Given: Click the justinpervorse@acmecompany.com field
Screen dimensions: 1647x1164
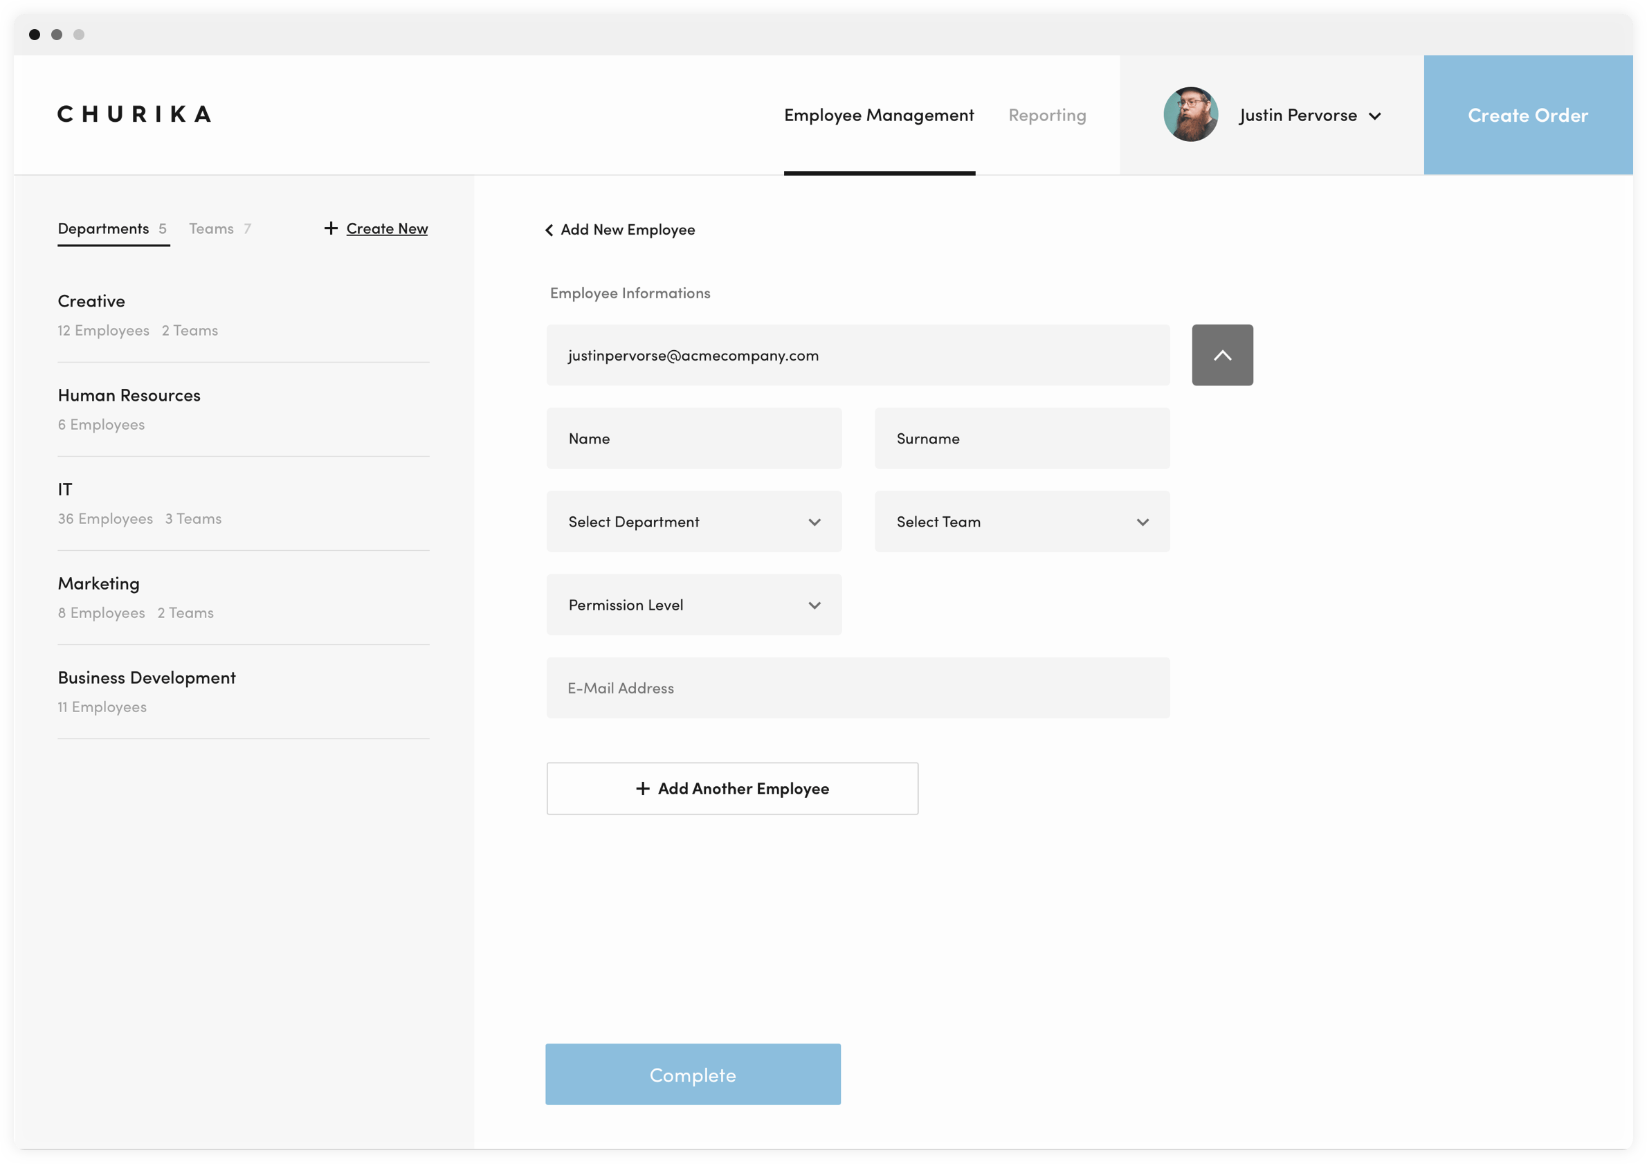Looking at the screenshot, I should pos(858,355).
